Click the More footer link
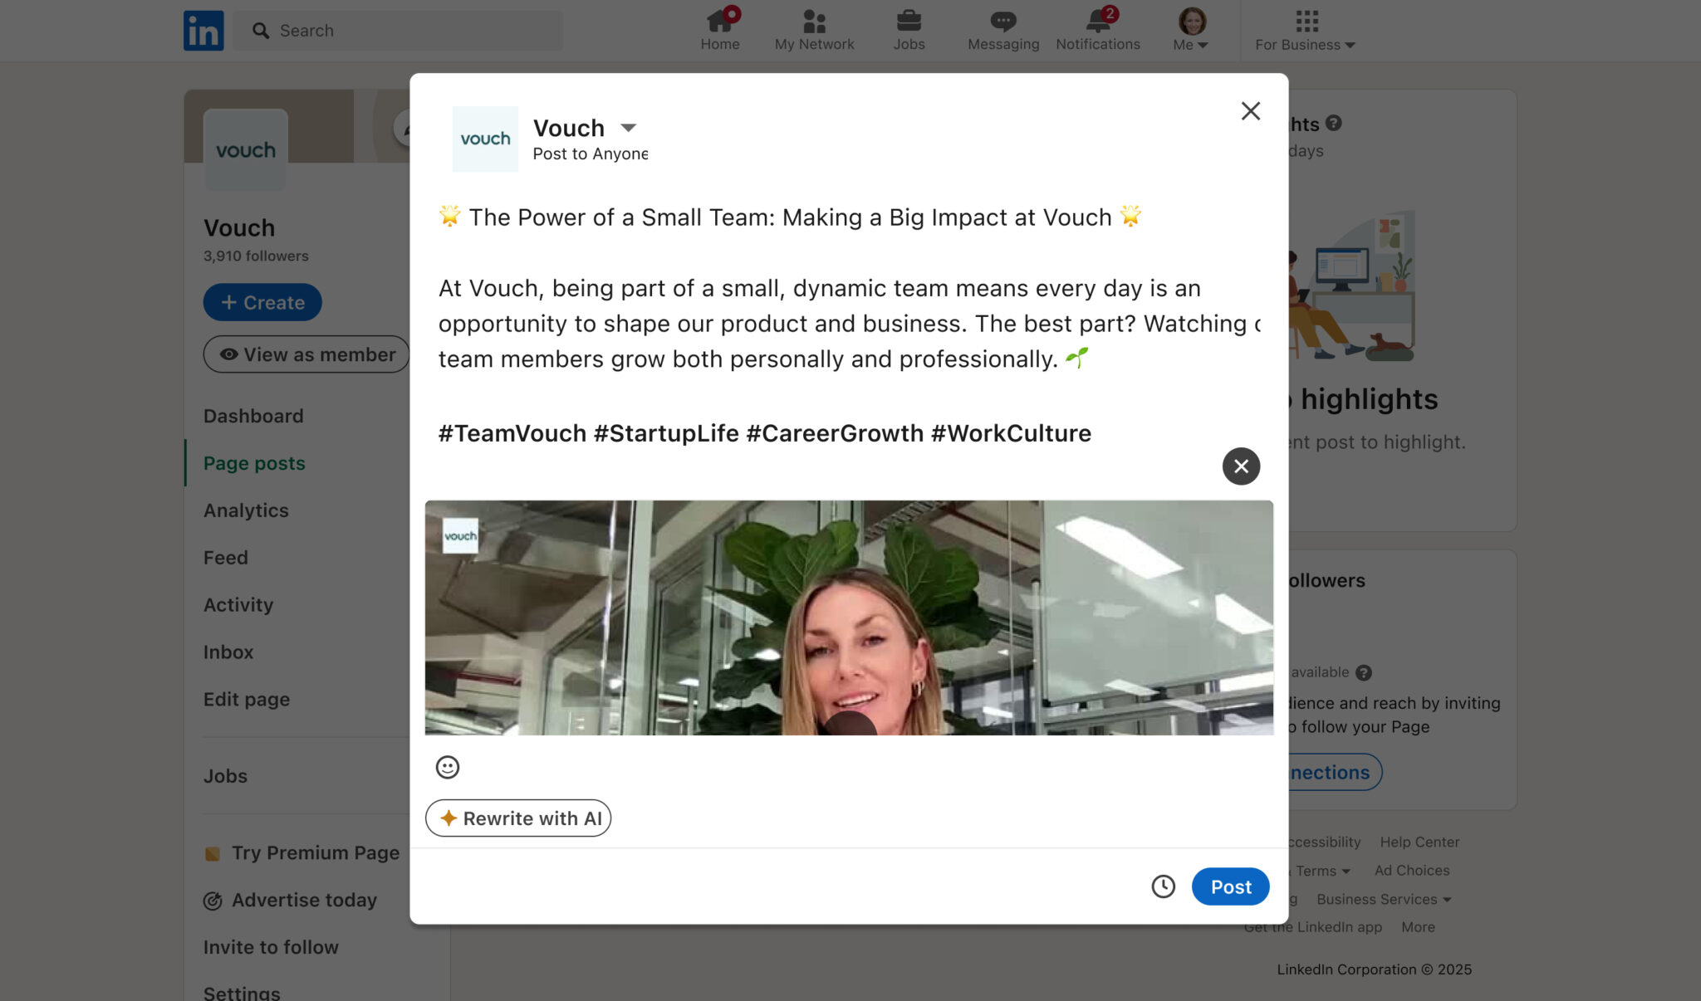 pos(1418,928)
